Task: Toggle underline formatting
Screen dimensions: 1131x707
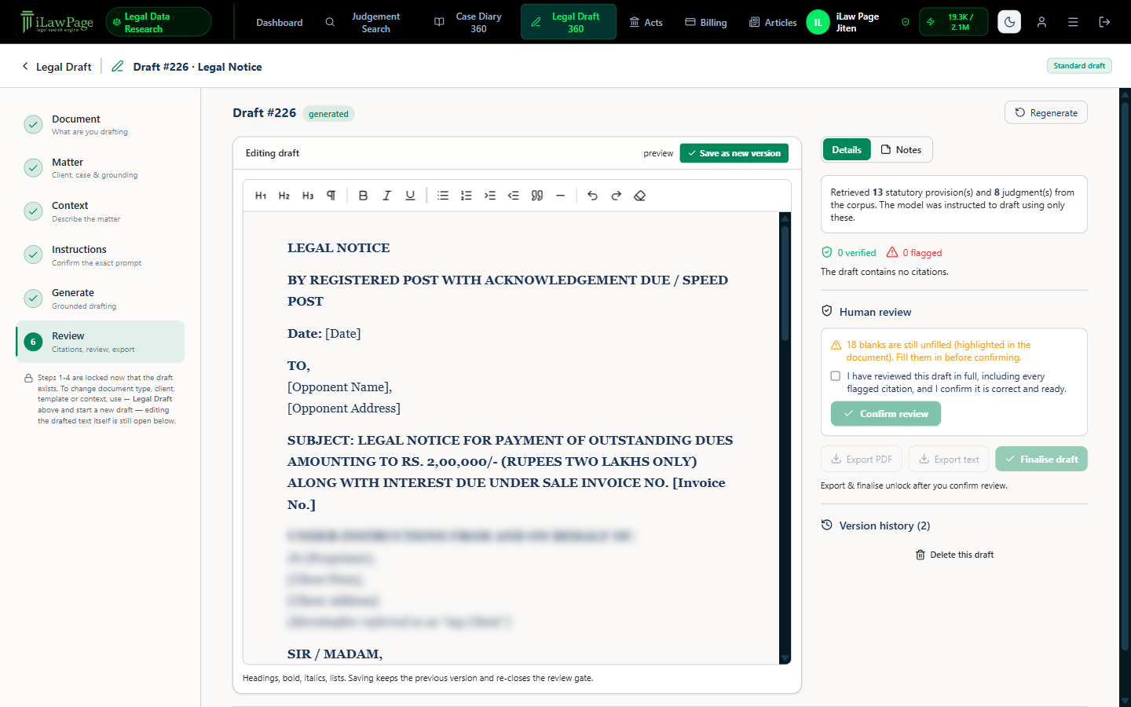Action: (x=410, y=196)
